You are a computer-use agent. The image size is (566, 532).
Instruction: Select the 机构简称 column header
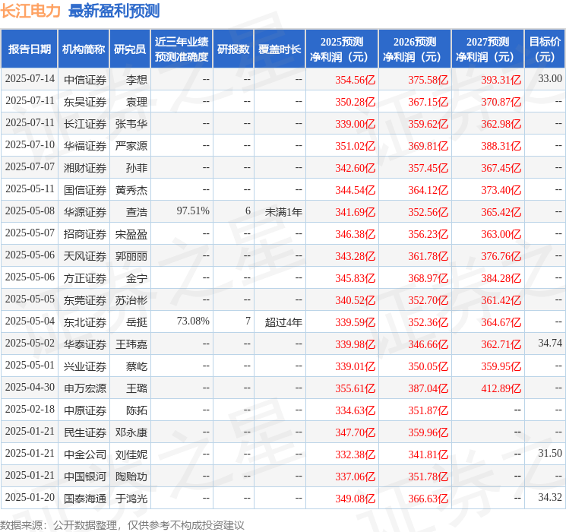84,49
